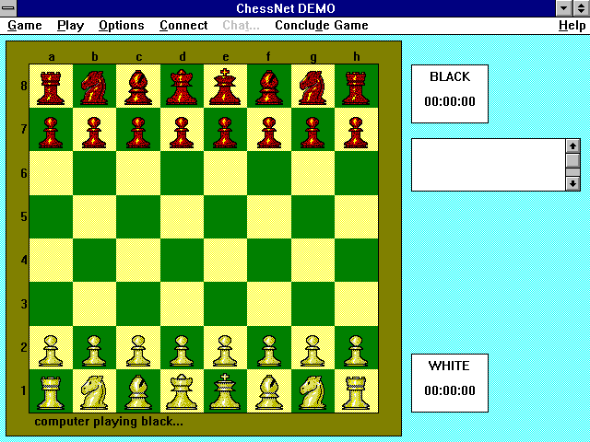The height and width of the screenshot is (442, 590).
Task: Pick the black pawn on g7
Action: point(313,133)
